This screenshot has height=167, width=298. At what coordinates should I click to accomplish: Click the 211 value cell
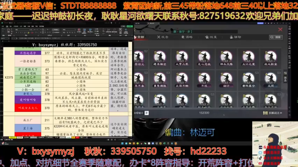(47, 120)
